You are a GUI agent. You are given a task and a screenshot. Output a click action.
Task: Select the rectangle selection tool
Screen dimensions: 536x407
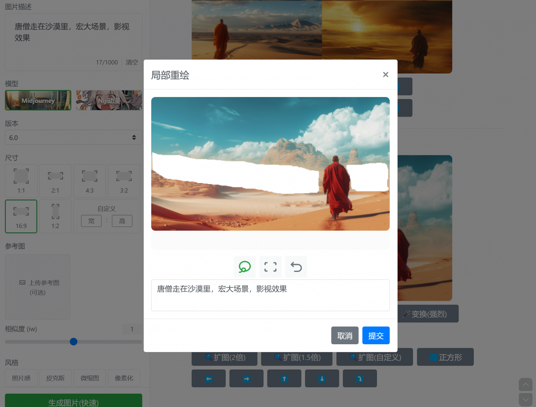coord(270,267)
